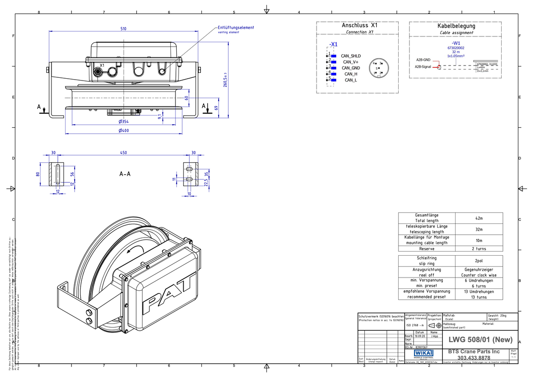Click the LWG 508/01 (New) drawing title
This screenshot has width=533, height=379.
pyautogui.click(x=480, y=339)
